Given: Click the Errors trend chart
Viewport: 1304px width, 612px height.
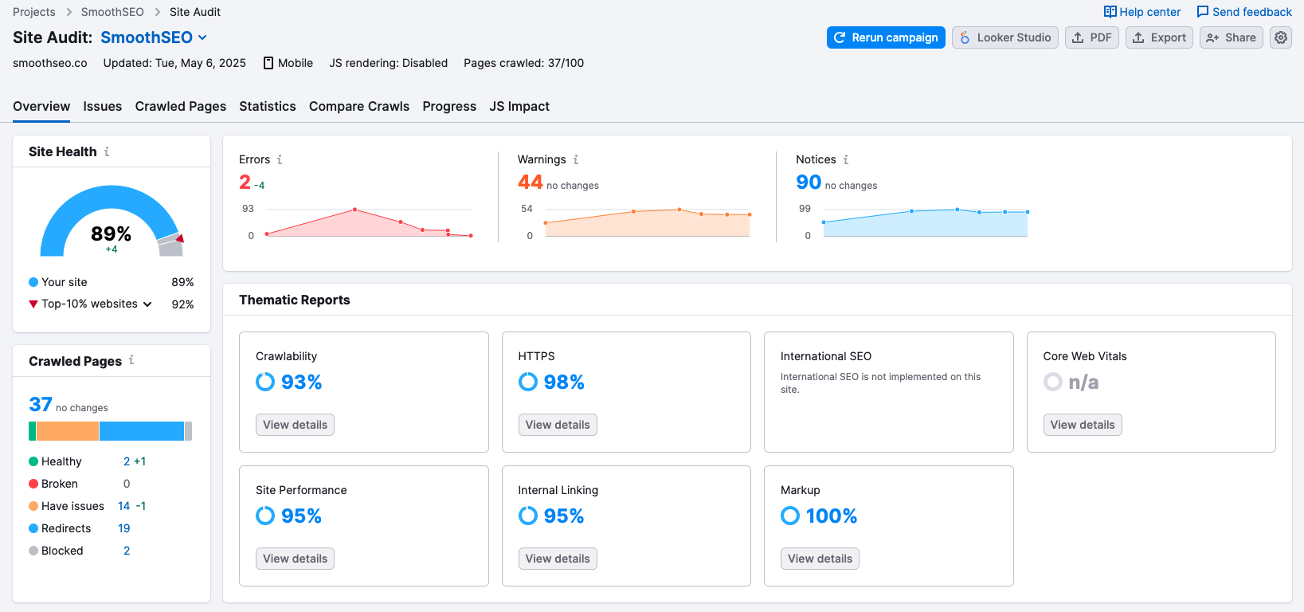Looking at the screenshot, I should pos(369,222).
